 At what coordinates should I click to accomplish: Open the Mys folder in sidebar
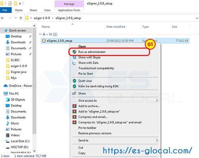coord(14,78)
